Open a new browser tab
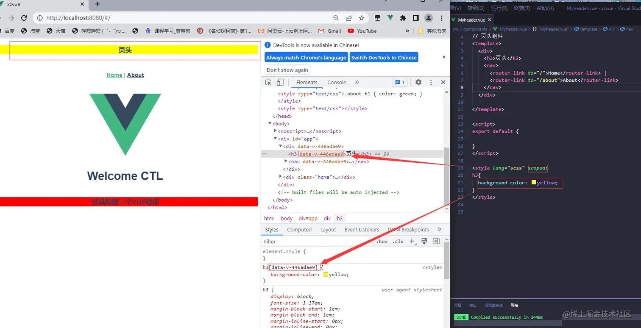Screen dimensions: 641x328 97,4
